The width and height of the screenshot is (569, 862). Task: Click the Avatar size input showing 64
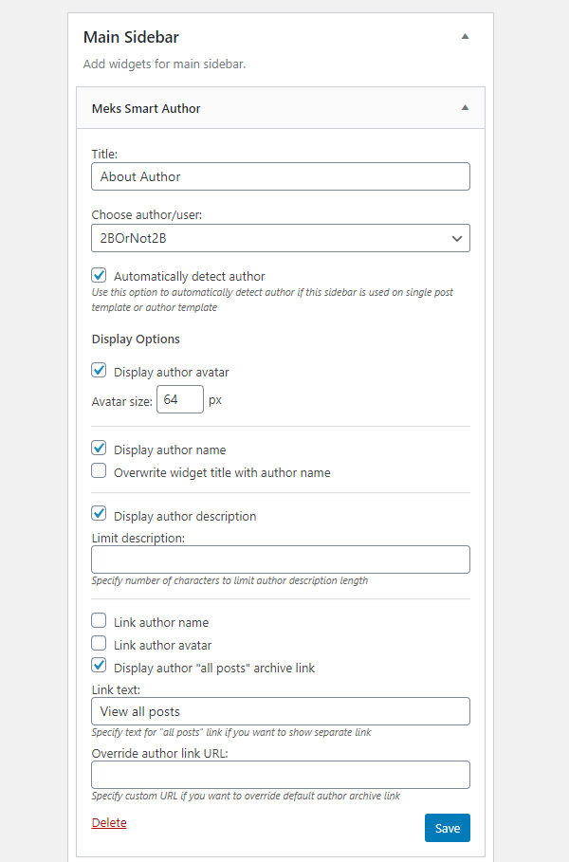coord(179,399)
